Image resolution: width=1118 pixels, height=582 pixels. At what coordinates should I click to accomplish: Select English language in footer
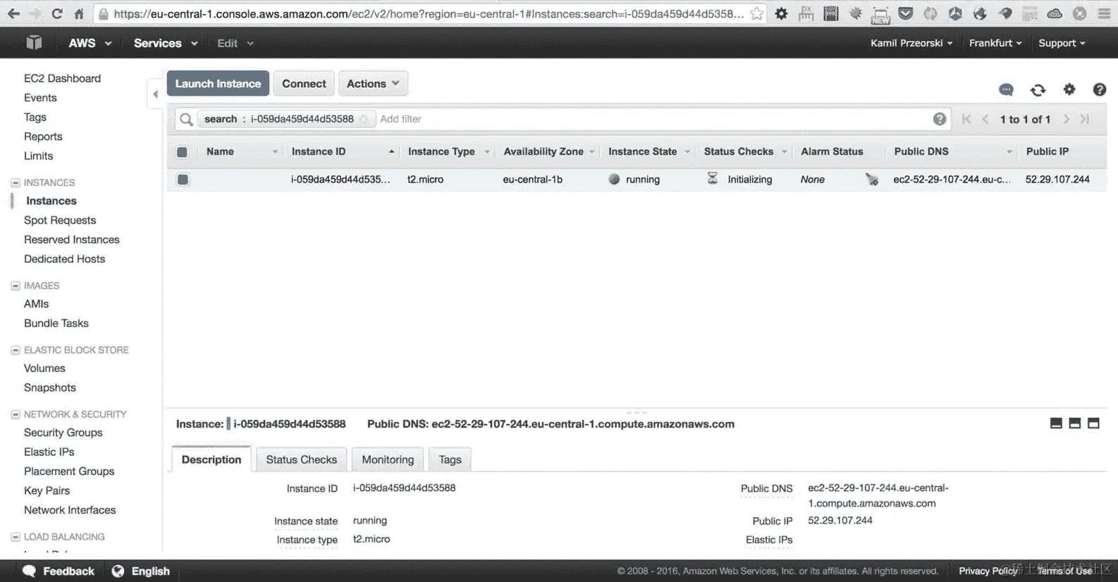click(x=150, y=571)
